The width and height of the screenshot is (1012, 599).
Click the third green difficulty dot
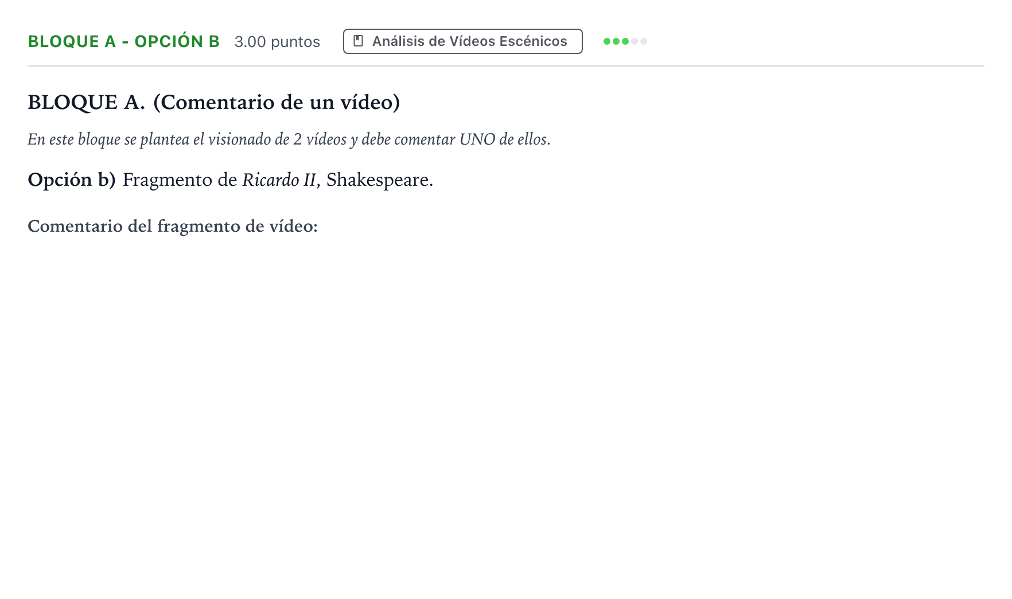pos(625,41)
